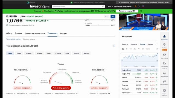
Task: Open the Форум tab
Action: 63,33
